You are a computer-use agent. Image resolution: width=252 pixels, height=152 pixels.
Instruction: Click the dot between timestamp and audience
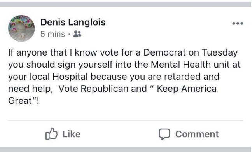coord(69,34)
